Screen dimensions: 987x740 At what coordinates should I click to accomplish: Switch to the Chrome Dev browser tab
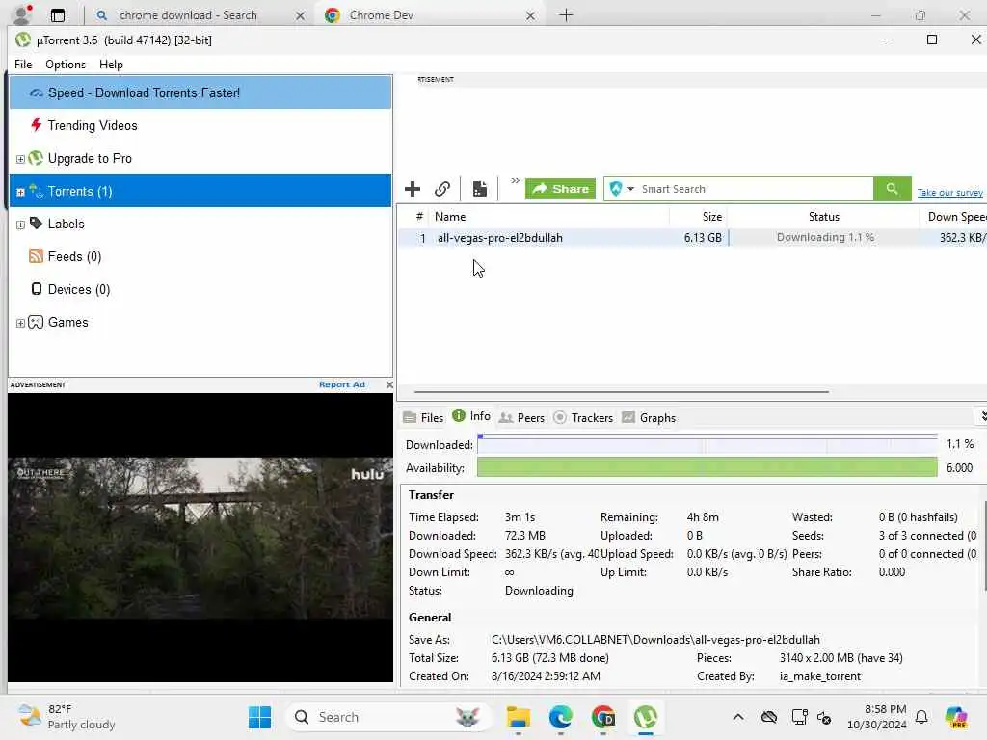381,15
